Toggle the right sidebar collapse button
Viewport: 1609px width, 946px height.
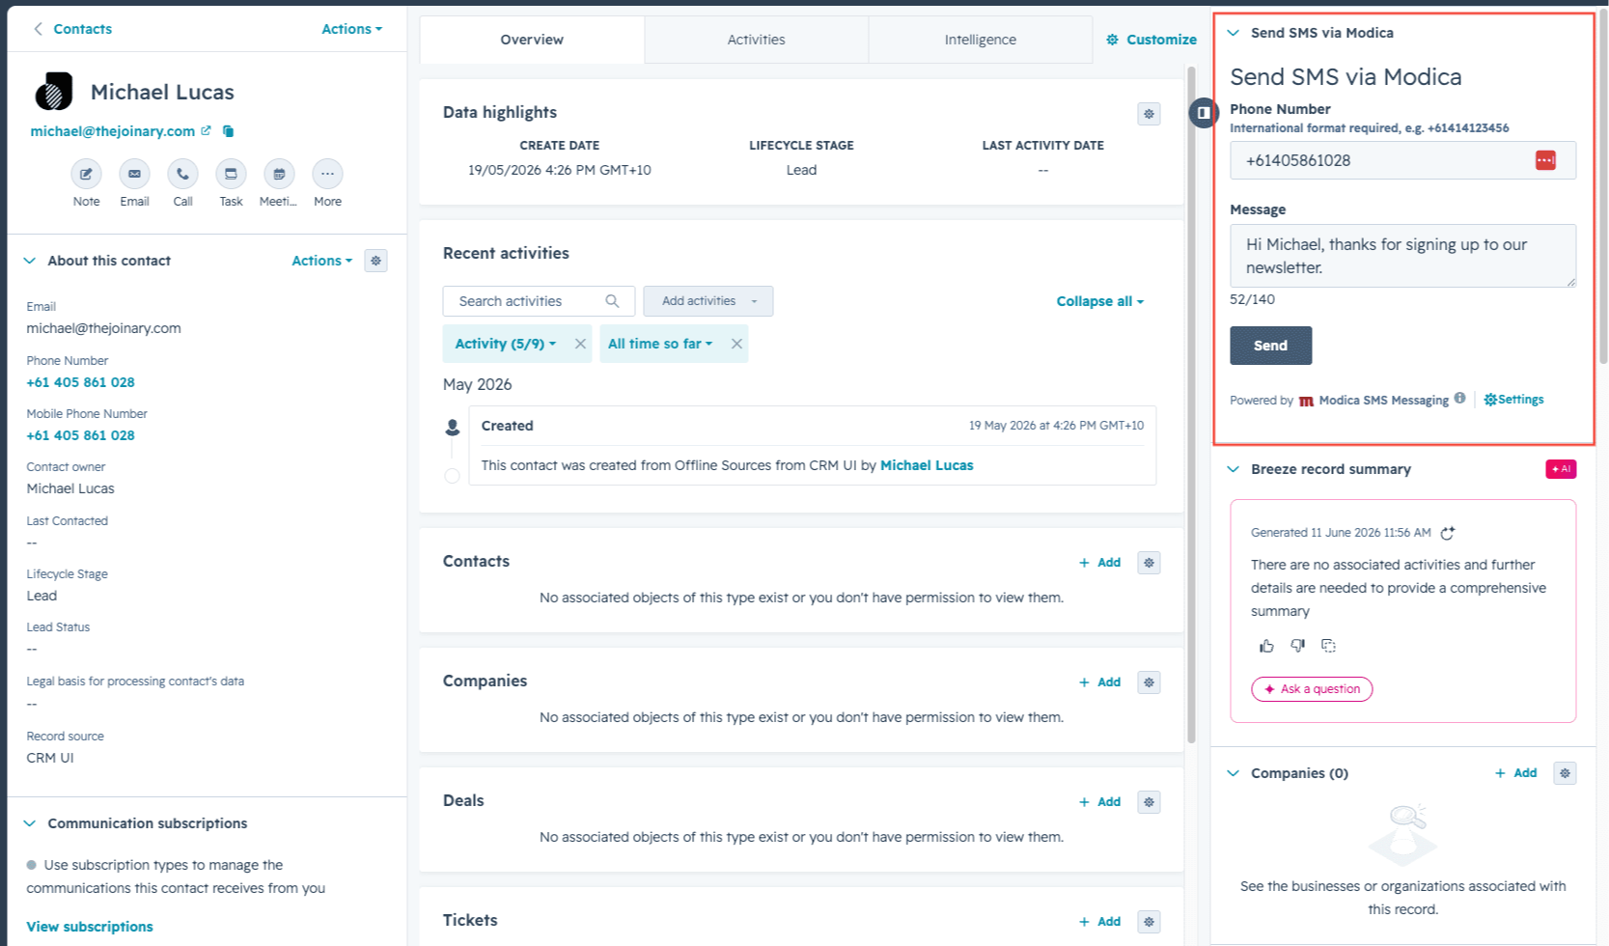tap(1203, 113)
